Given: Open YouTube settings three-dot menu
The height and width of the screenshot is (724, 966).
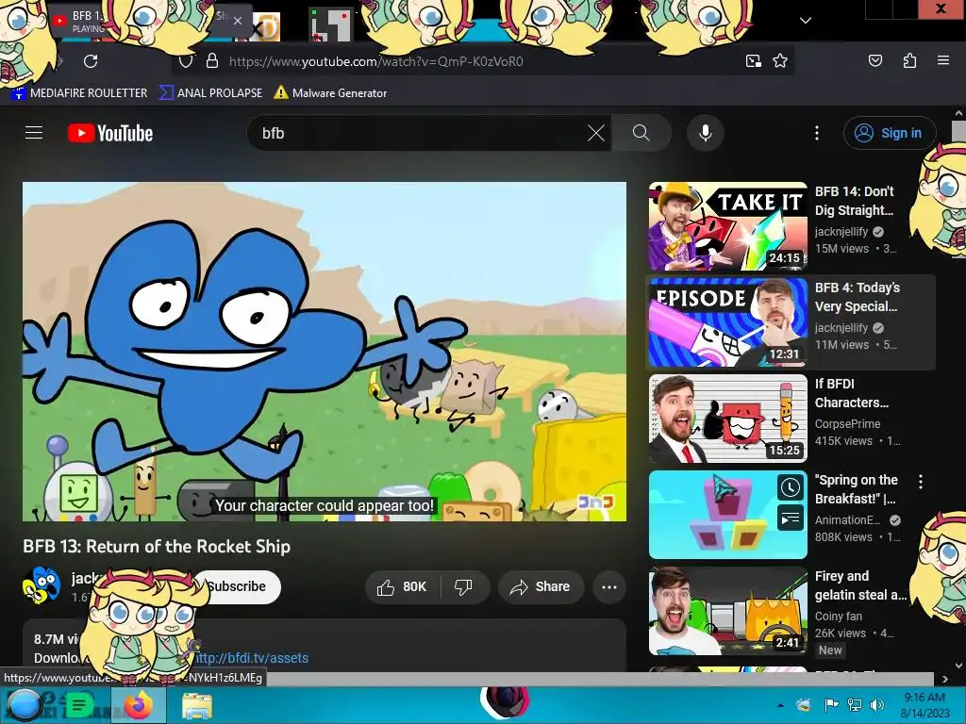Looking at the screenshot, I should (x=817, y=133).
